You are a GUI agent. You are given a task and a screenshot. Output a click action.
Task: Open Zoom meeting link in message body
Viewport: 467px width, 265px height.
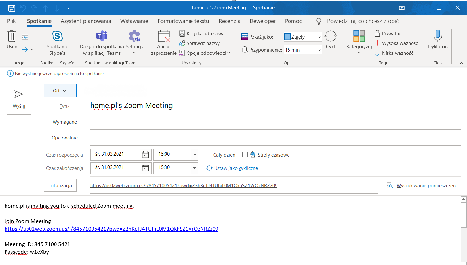[111, 229]
